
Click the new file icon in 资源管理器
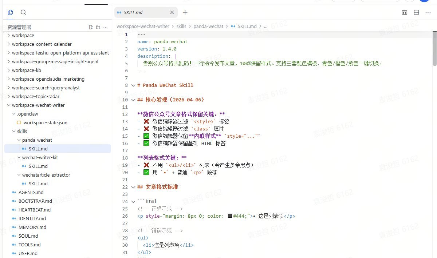point(91,27)
